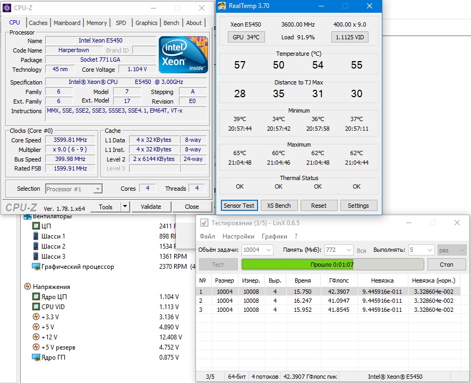
Task: Click the Intel Xeon inside logo
Action: pyautogui.click(x=183, y=55)
